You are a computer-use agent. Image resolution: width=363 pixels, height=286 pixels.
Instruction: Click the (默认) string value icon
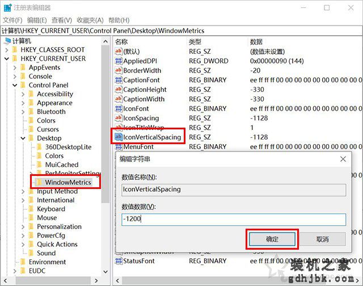click(x=119, y=51)
